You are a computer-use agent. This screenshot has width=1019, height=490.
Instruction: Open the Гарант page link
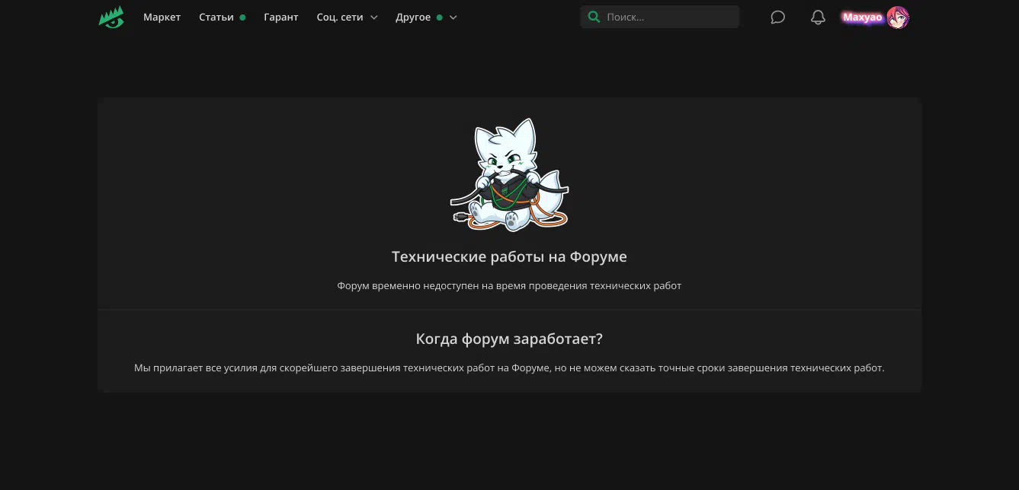(280, 17)
